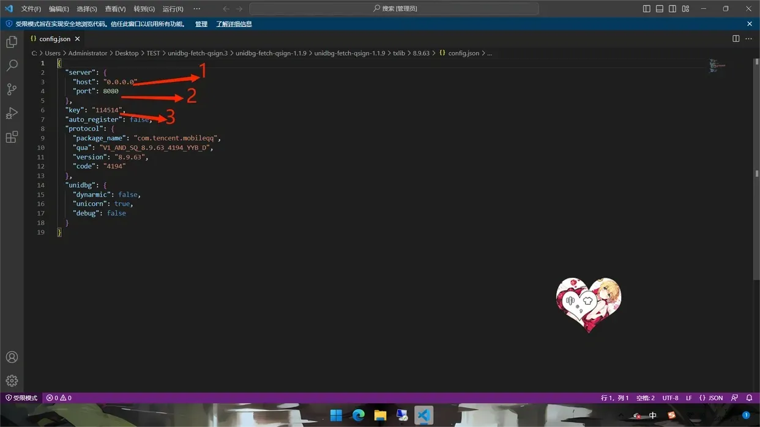Open the Manage settings gear
760x427 pixels.
pyautogui.click(x=12, y=381)
